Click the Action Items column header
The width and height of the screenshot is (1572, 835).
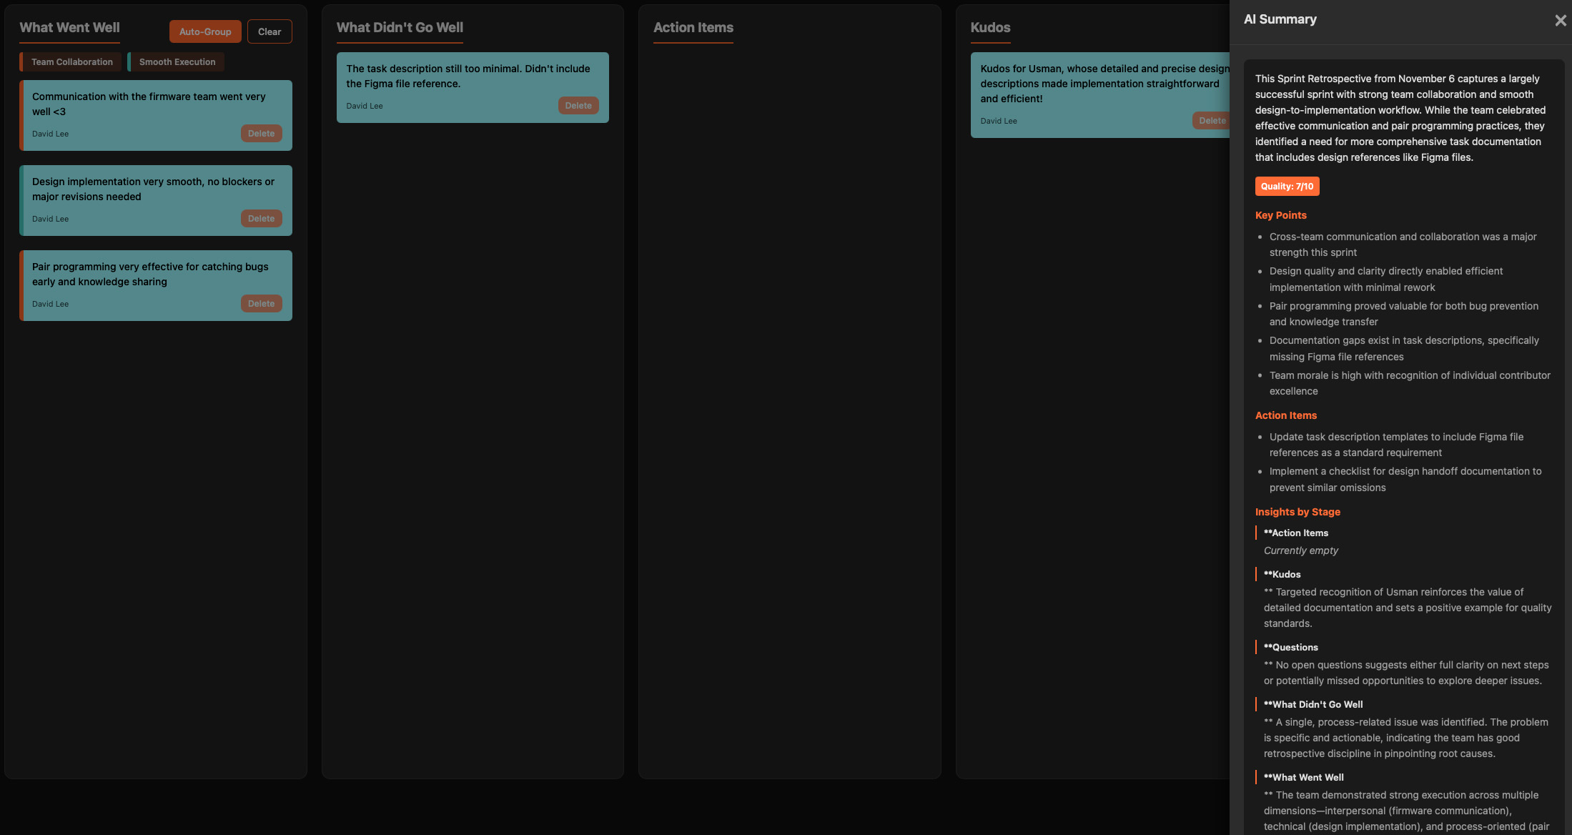coord(693,27)
